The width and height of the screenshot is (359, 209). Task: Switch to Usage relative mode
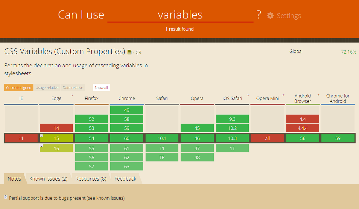click(47, 87)
